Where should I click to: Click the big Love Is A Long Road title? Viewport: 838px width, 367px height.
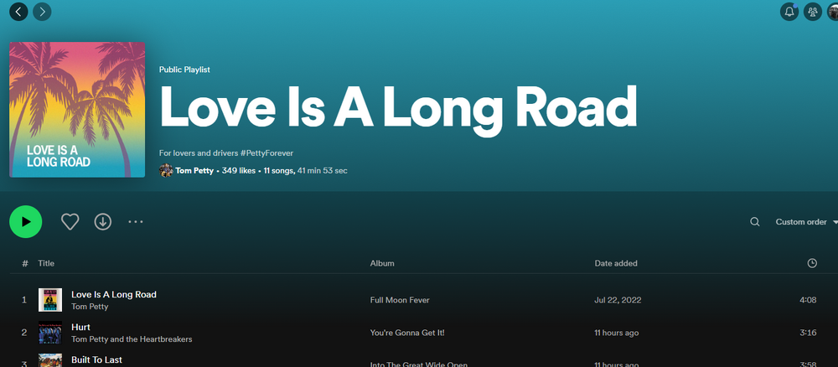(398, 110)
